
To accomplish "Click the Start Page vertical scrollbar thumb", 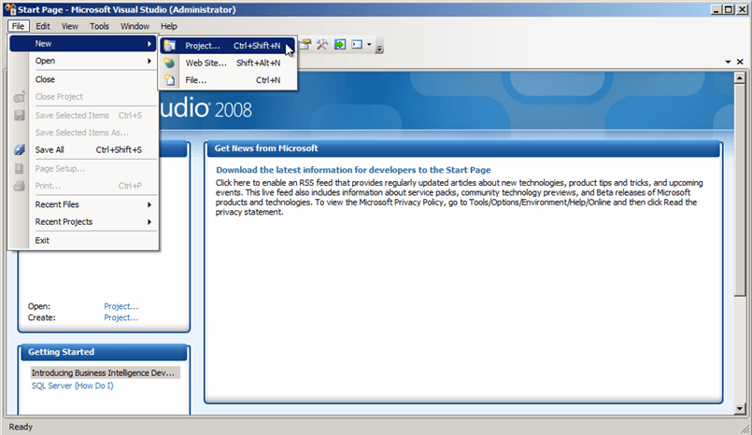I will click(740, 189).
